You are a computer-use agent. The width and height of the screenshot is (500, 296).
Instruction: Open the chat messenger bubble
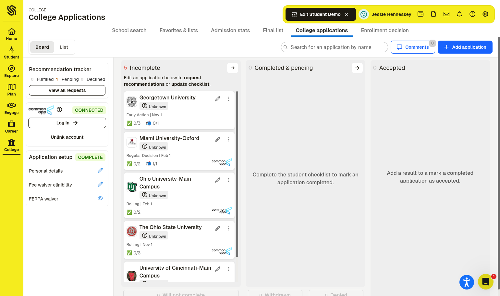point(486,282)
